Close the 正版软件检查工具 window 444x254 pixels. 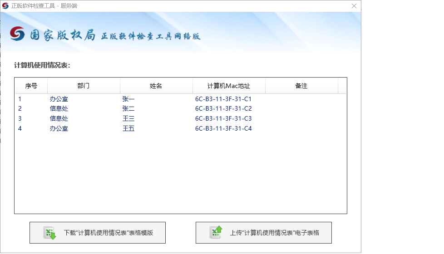354,6
